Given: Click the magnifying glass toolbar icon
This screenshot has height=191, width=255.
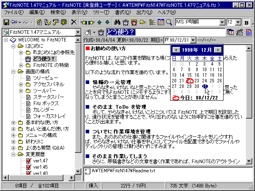Looking at the screenshot, I should (169, 22).
